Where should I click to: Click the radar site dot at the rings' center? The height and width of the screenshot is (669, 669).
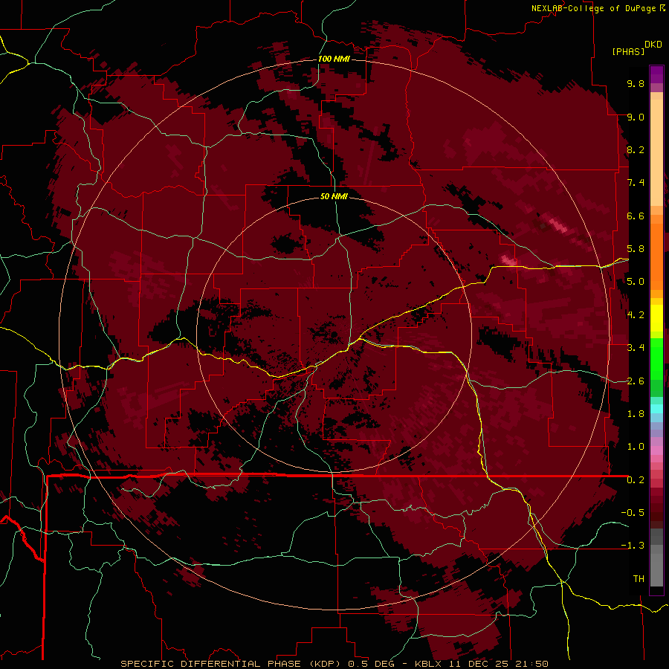click(x=334, y=334)
